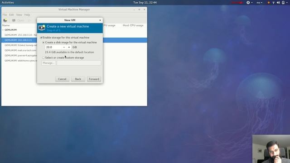Decrease disk size with minus button
This screenshot has height=163, width=290.
[64, 47]
